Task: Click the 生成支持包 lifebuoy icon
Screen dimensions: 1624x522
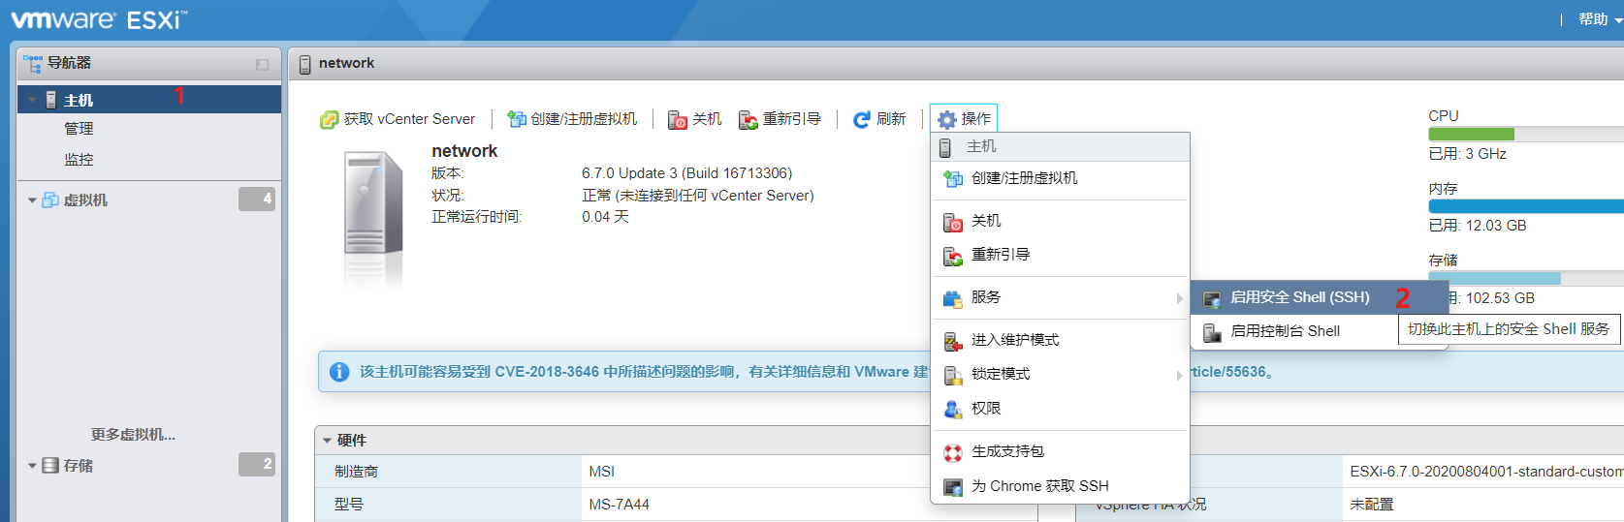Action: [x=953, y=452]
